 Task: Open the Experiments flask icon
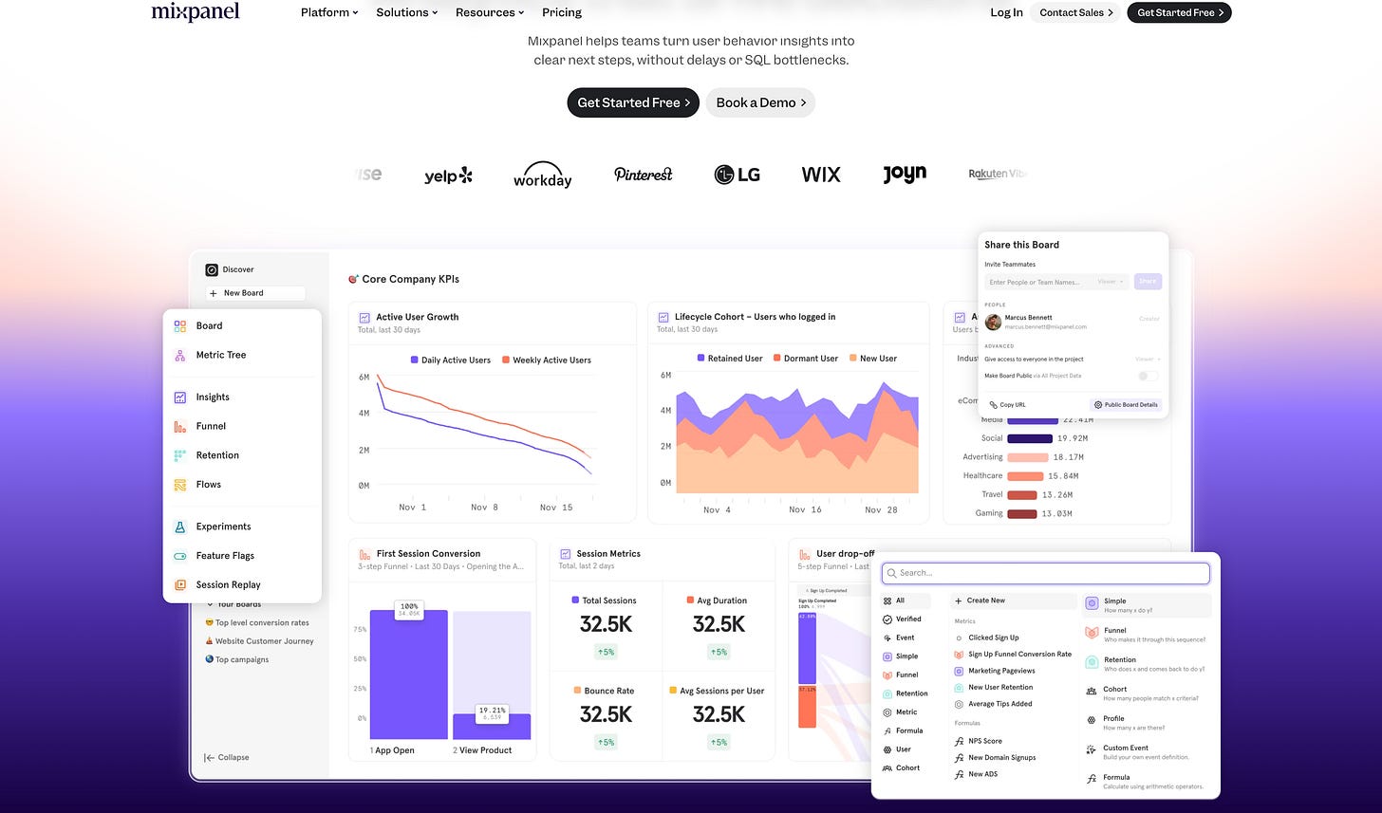coord(180,527)
